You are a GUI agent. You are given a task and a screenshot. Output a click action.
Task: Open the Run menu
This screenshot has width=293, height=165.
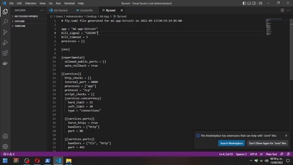point(58,3)
